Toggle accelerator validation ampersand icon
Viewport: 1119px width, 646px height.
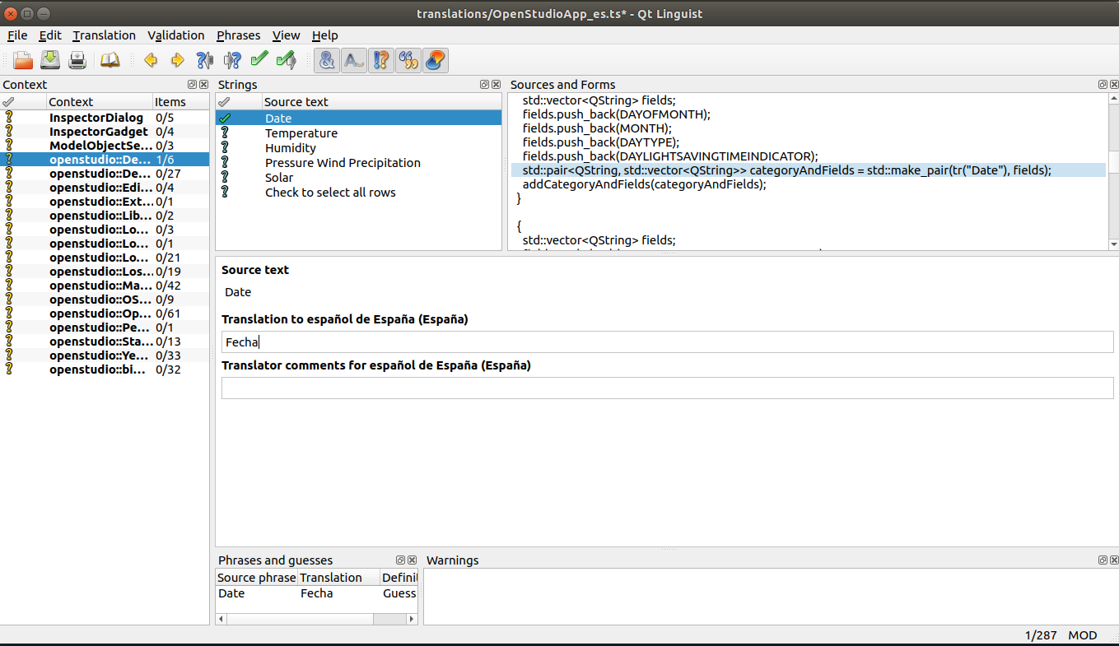tap(327, 60)
